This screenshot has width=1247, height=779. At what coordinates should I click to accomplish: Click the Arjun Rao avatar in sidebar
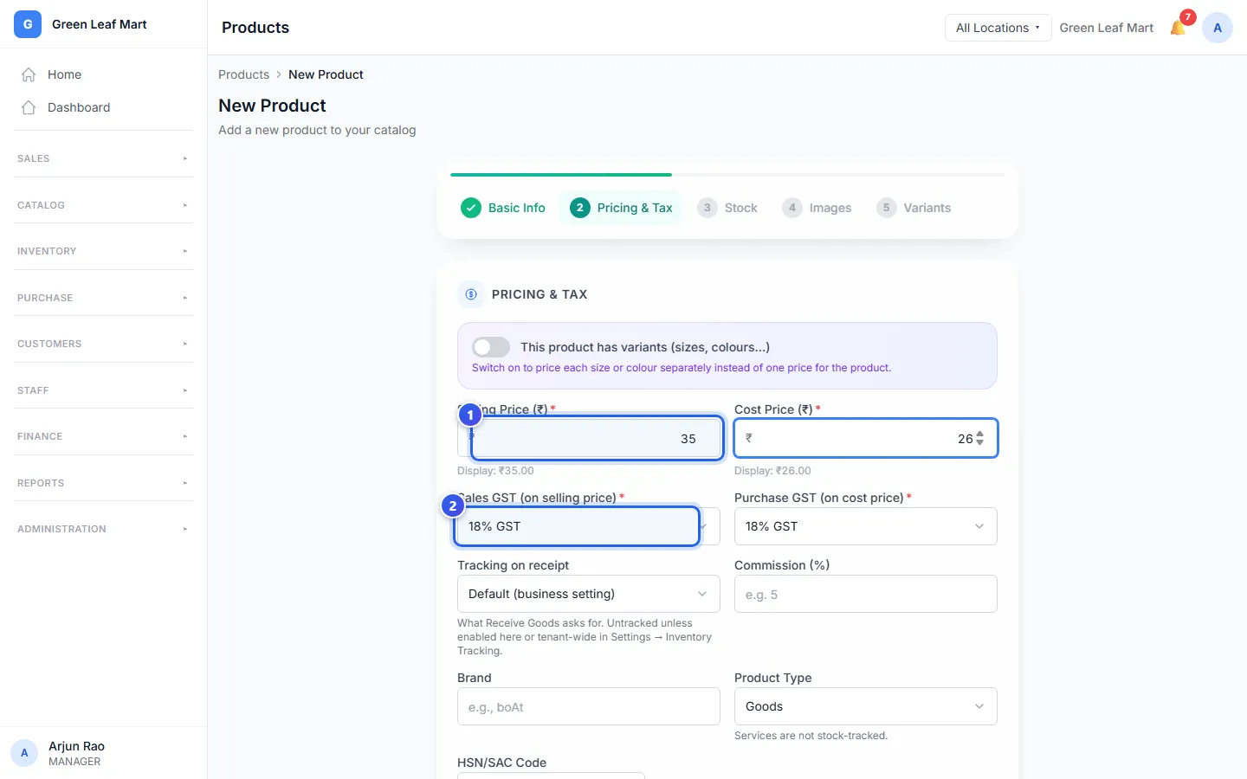coord(24,753)
